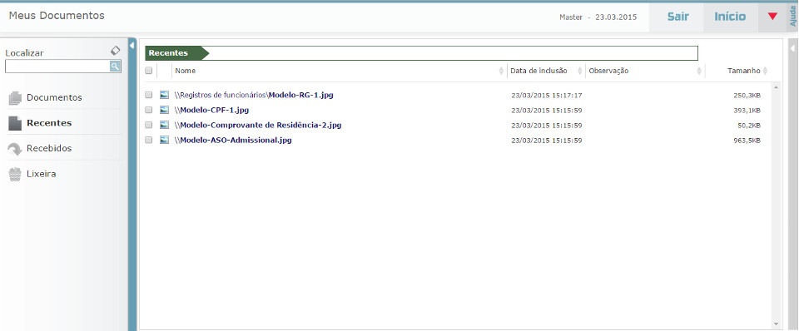Click the eraser icon next to Localizar
The height and width of the screenshot is (331, 799).
pos(116,51)
